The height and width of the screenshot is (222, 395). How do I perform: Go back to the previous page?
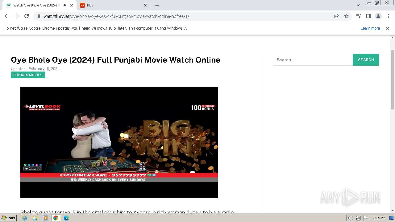7,16
